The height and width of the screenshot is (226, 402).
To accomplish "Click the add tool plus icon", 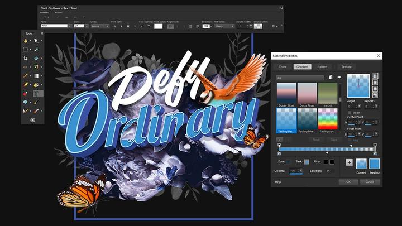I will (32, 120).
